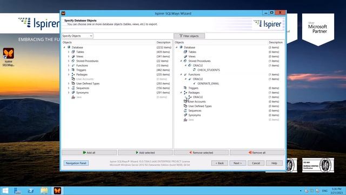Viewport: 346px width, 195px height.
Task: Click User Defined Types icon in right tree
Action: [185, 106]
